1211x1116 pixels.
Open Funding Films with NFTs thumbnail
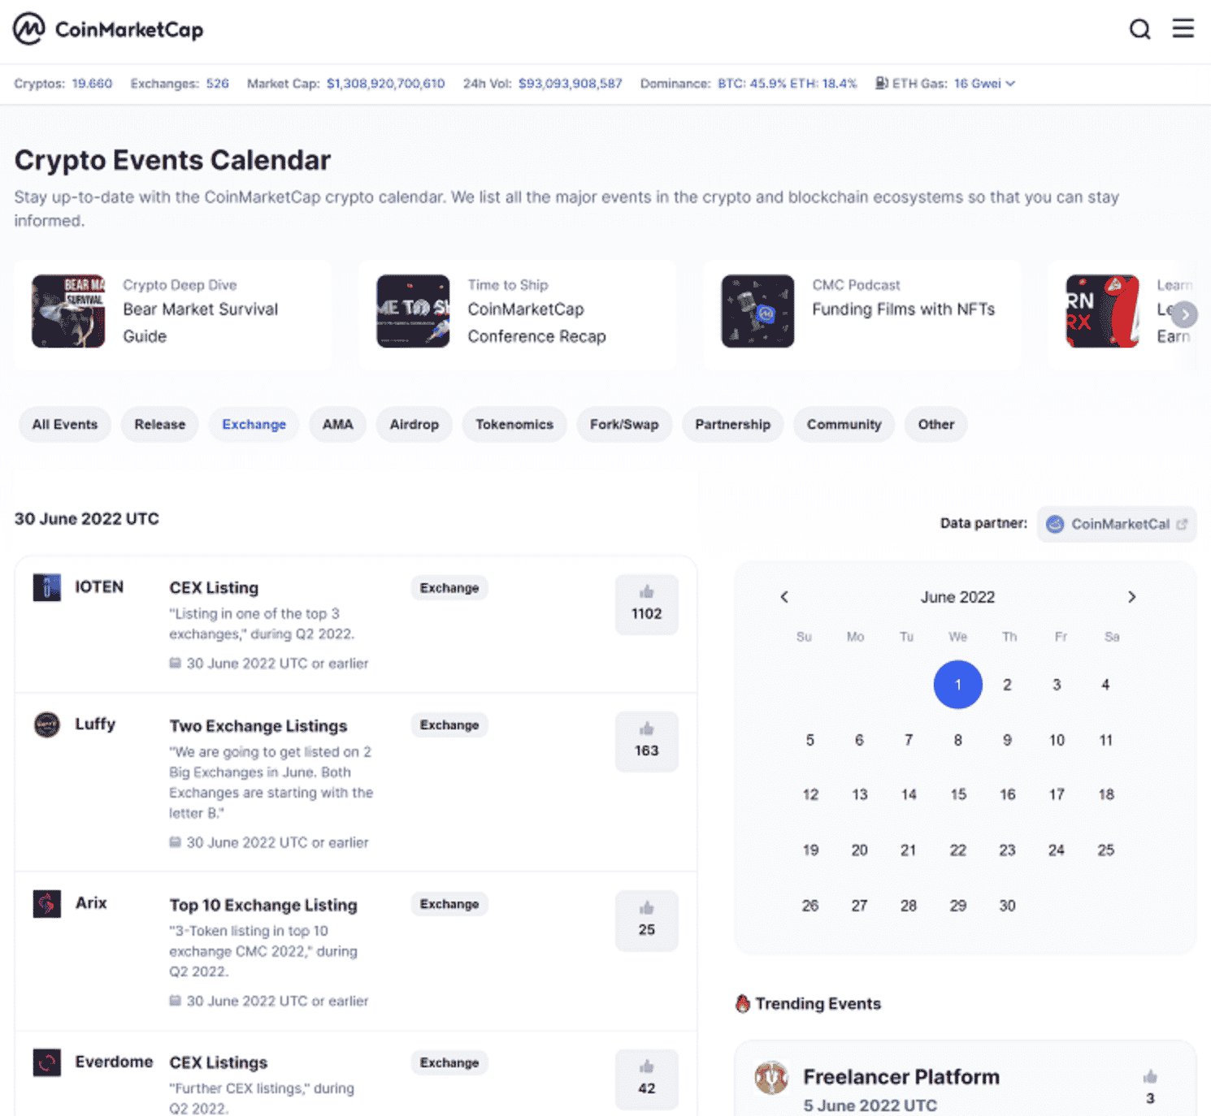click(x=757, y=311)
